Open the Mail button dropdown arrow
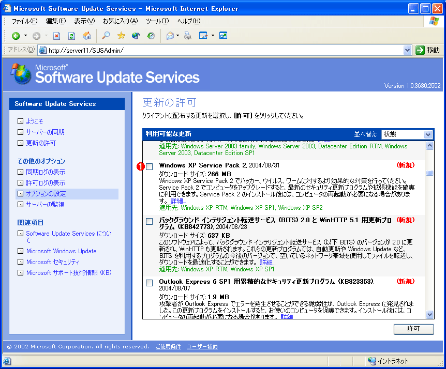 178,36
